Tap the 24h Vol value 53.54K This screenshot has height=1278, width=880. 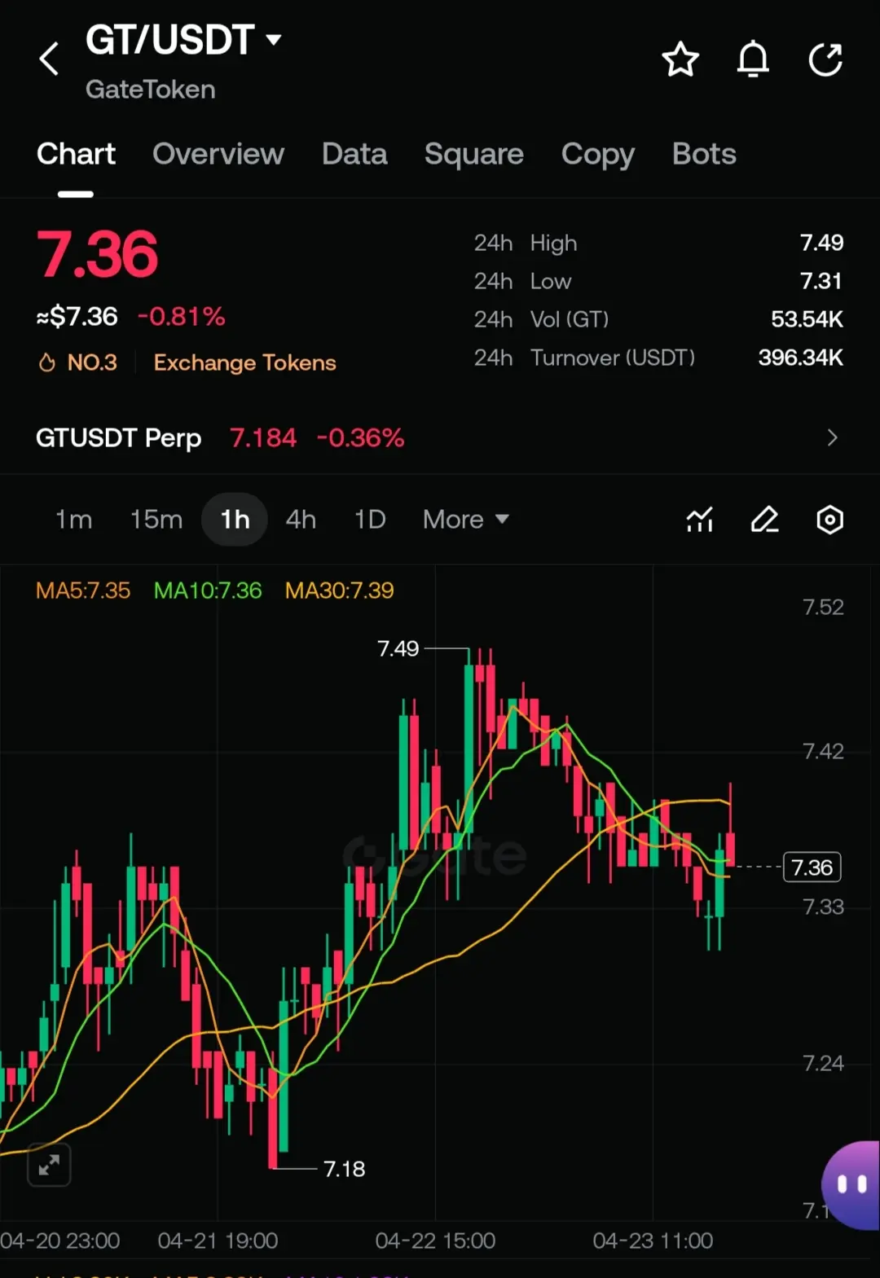click(807, 319)
